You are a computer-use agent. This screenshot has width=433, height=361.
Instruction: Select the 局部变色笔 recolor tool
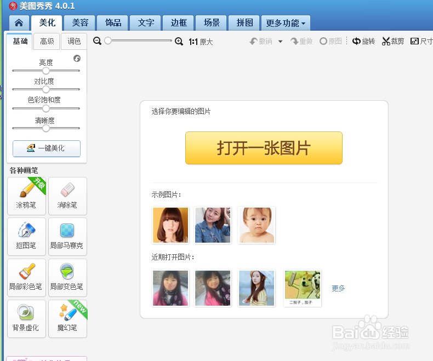[67, 278]
